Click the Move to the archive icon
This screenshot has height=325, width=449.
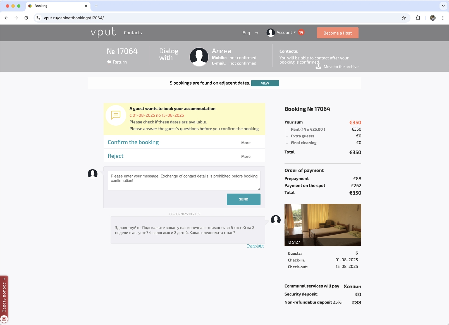pos(318,66)
